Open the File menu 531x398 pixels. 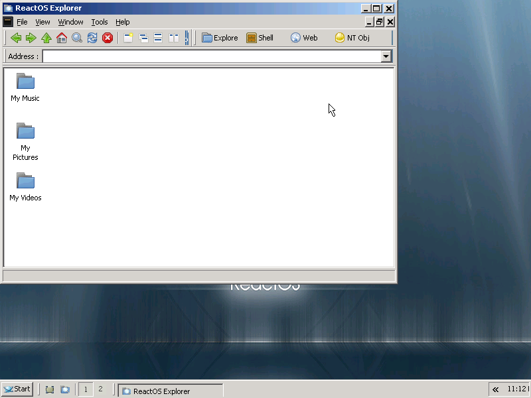[x=22, y=22]
